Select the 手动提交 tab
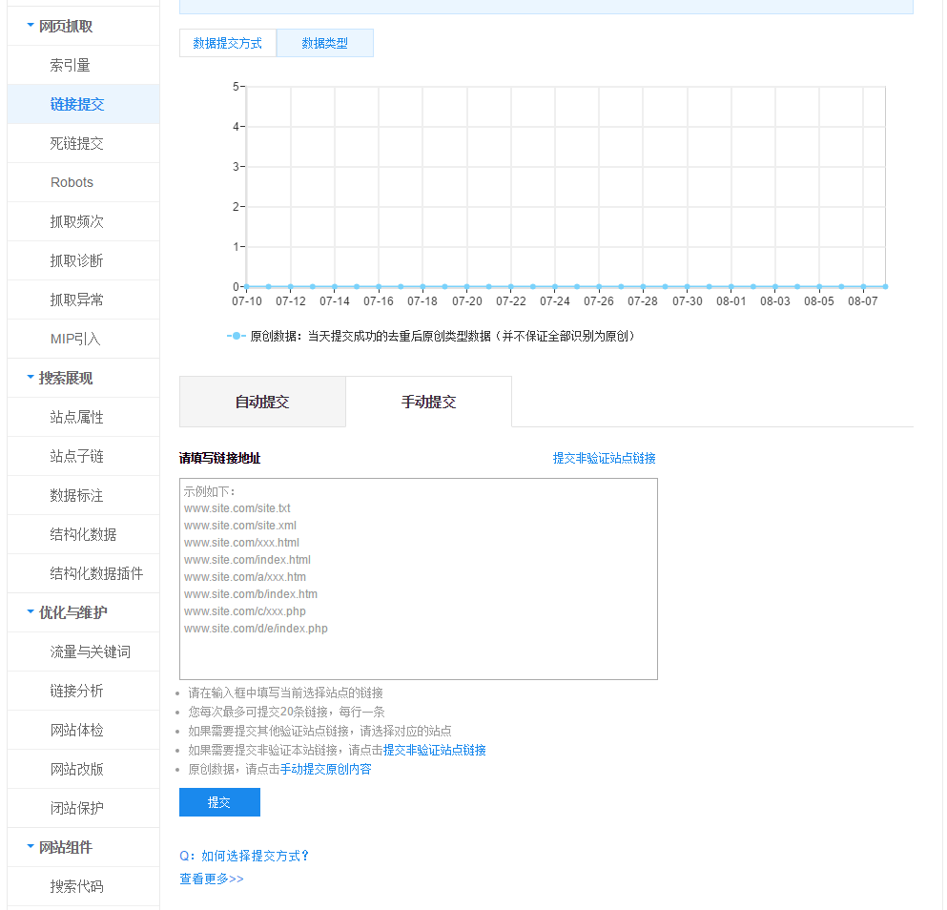This screenshot has width=947, height=910. tap(428, 402)
